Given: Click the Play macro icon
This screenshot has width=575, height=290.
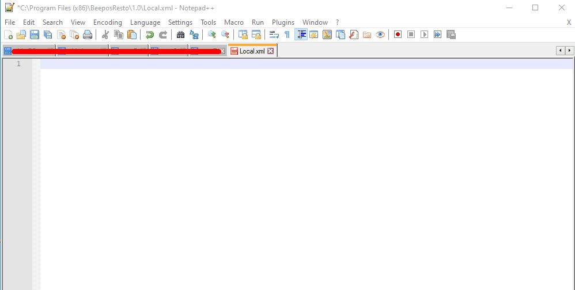Looking at the screenshot, I should click(x=424, y=35).
